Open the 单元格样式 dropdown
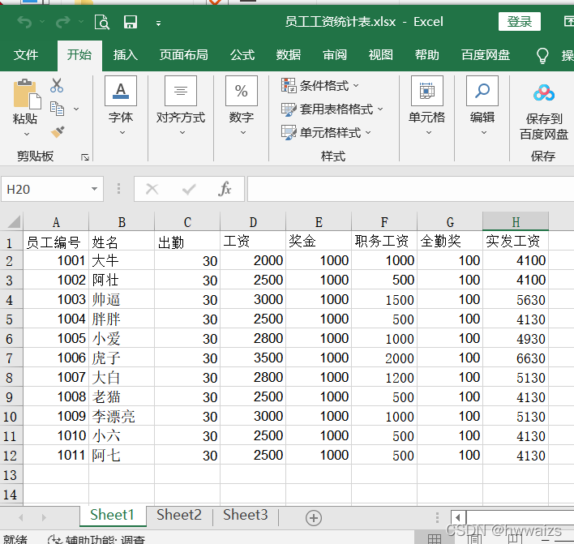The image size is (574, 544). tap(326, 132)
